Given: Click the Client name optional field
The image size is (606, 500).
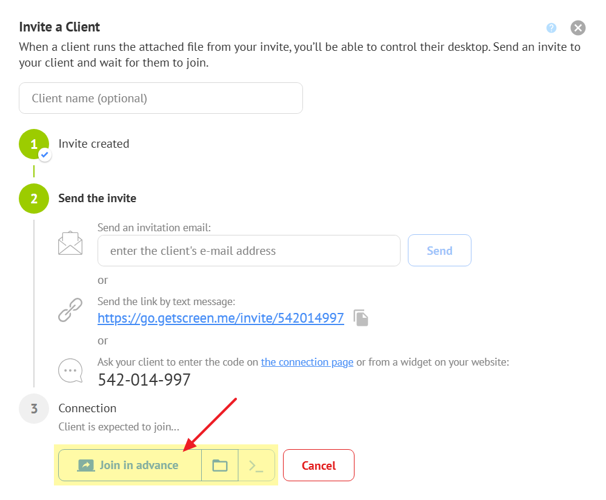Looking at the screenshot, I should click(x=161, y=98).
